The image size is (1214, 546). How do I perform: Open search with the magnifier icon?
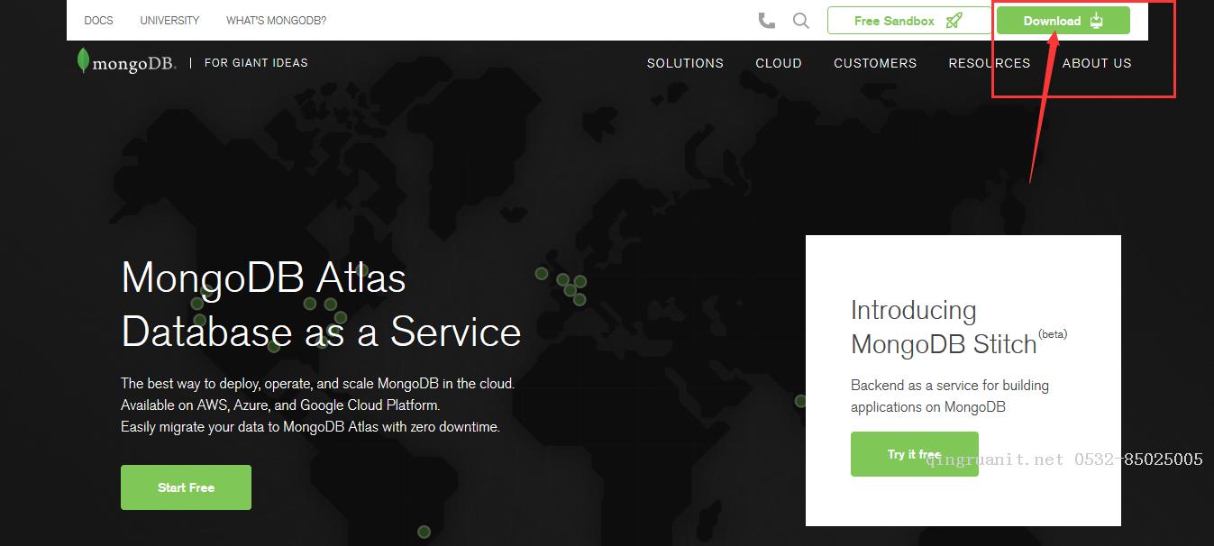[x=800, y=21]
